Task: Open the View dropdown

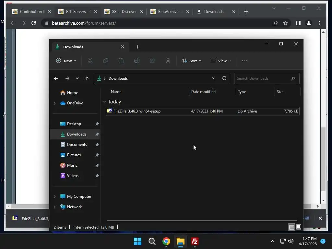Action: tap(220, 61)
